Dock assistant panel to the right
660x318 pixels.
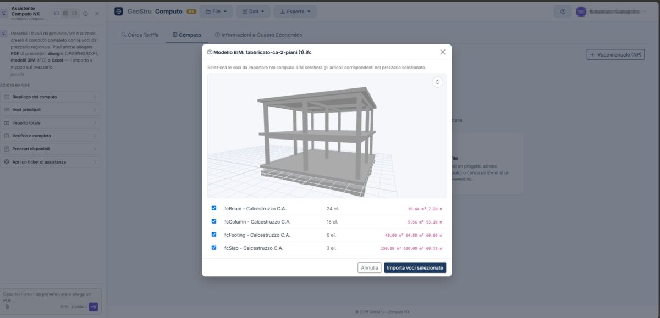point(75,13)
